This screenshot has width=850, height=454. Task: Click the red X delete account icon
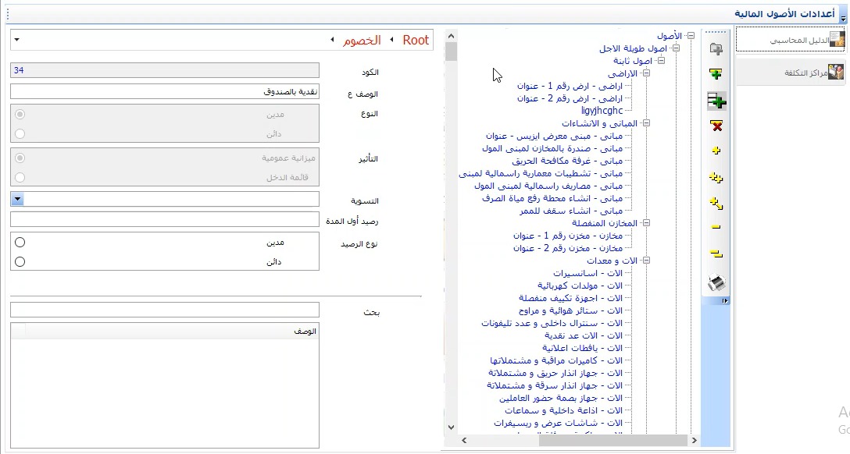coord(716,126)
